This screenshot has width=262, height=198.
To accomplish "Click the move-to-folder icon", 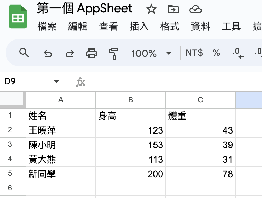I will 173,9.
